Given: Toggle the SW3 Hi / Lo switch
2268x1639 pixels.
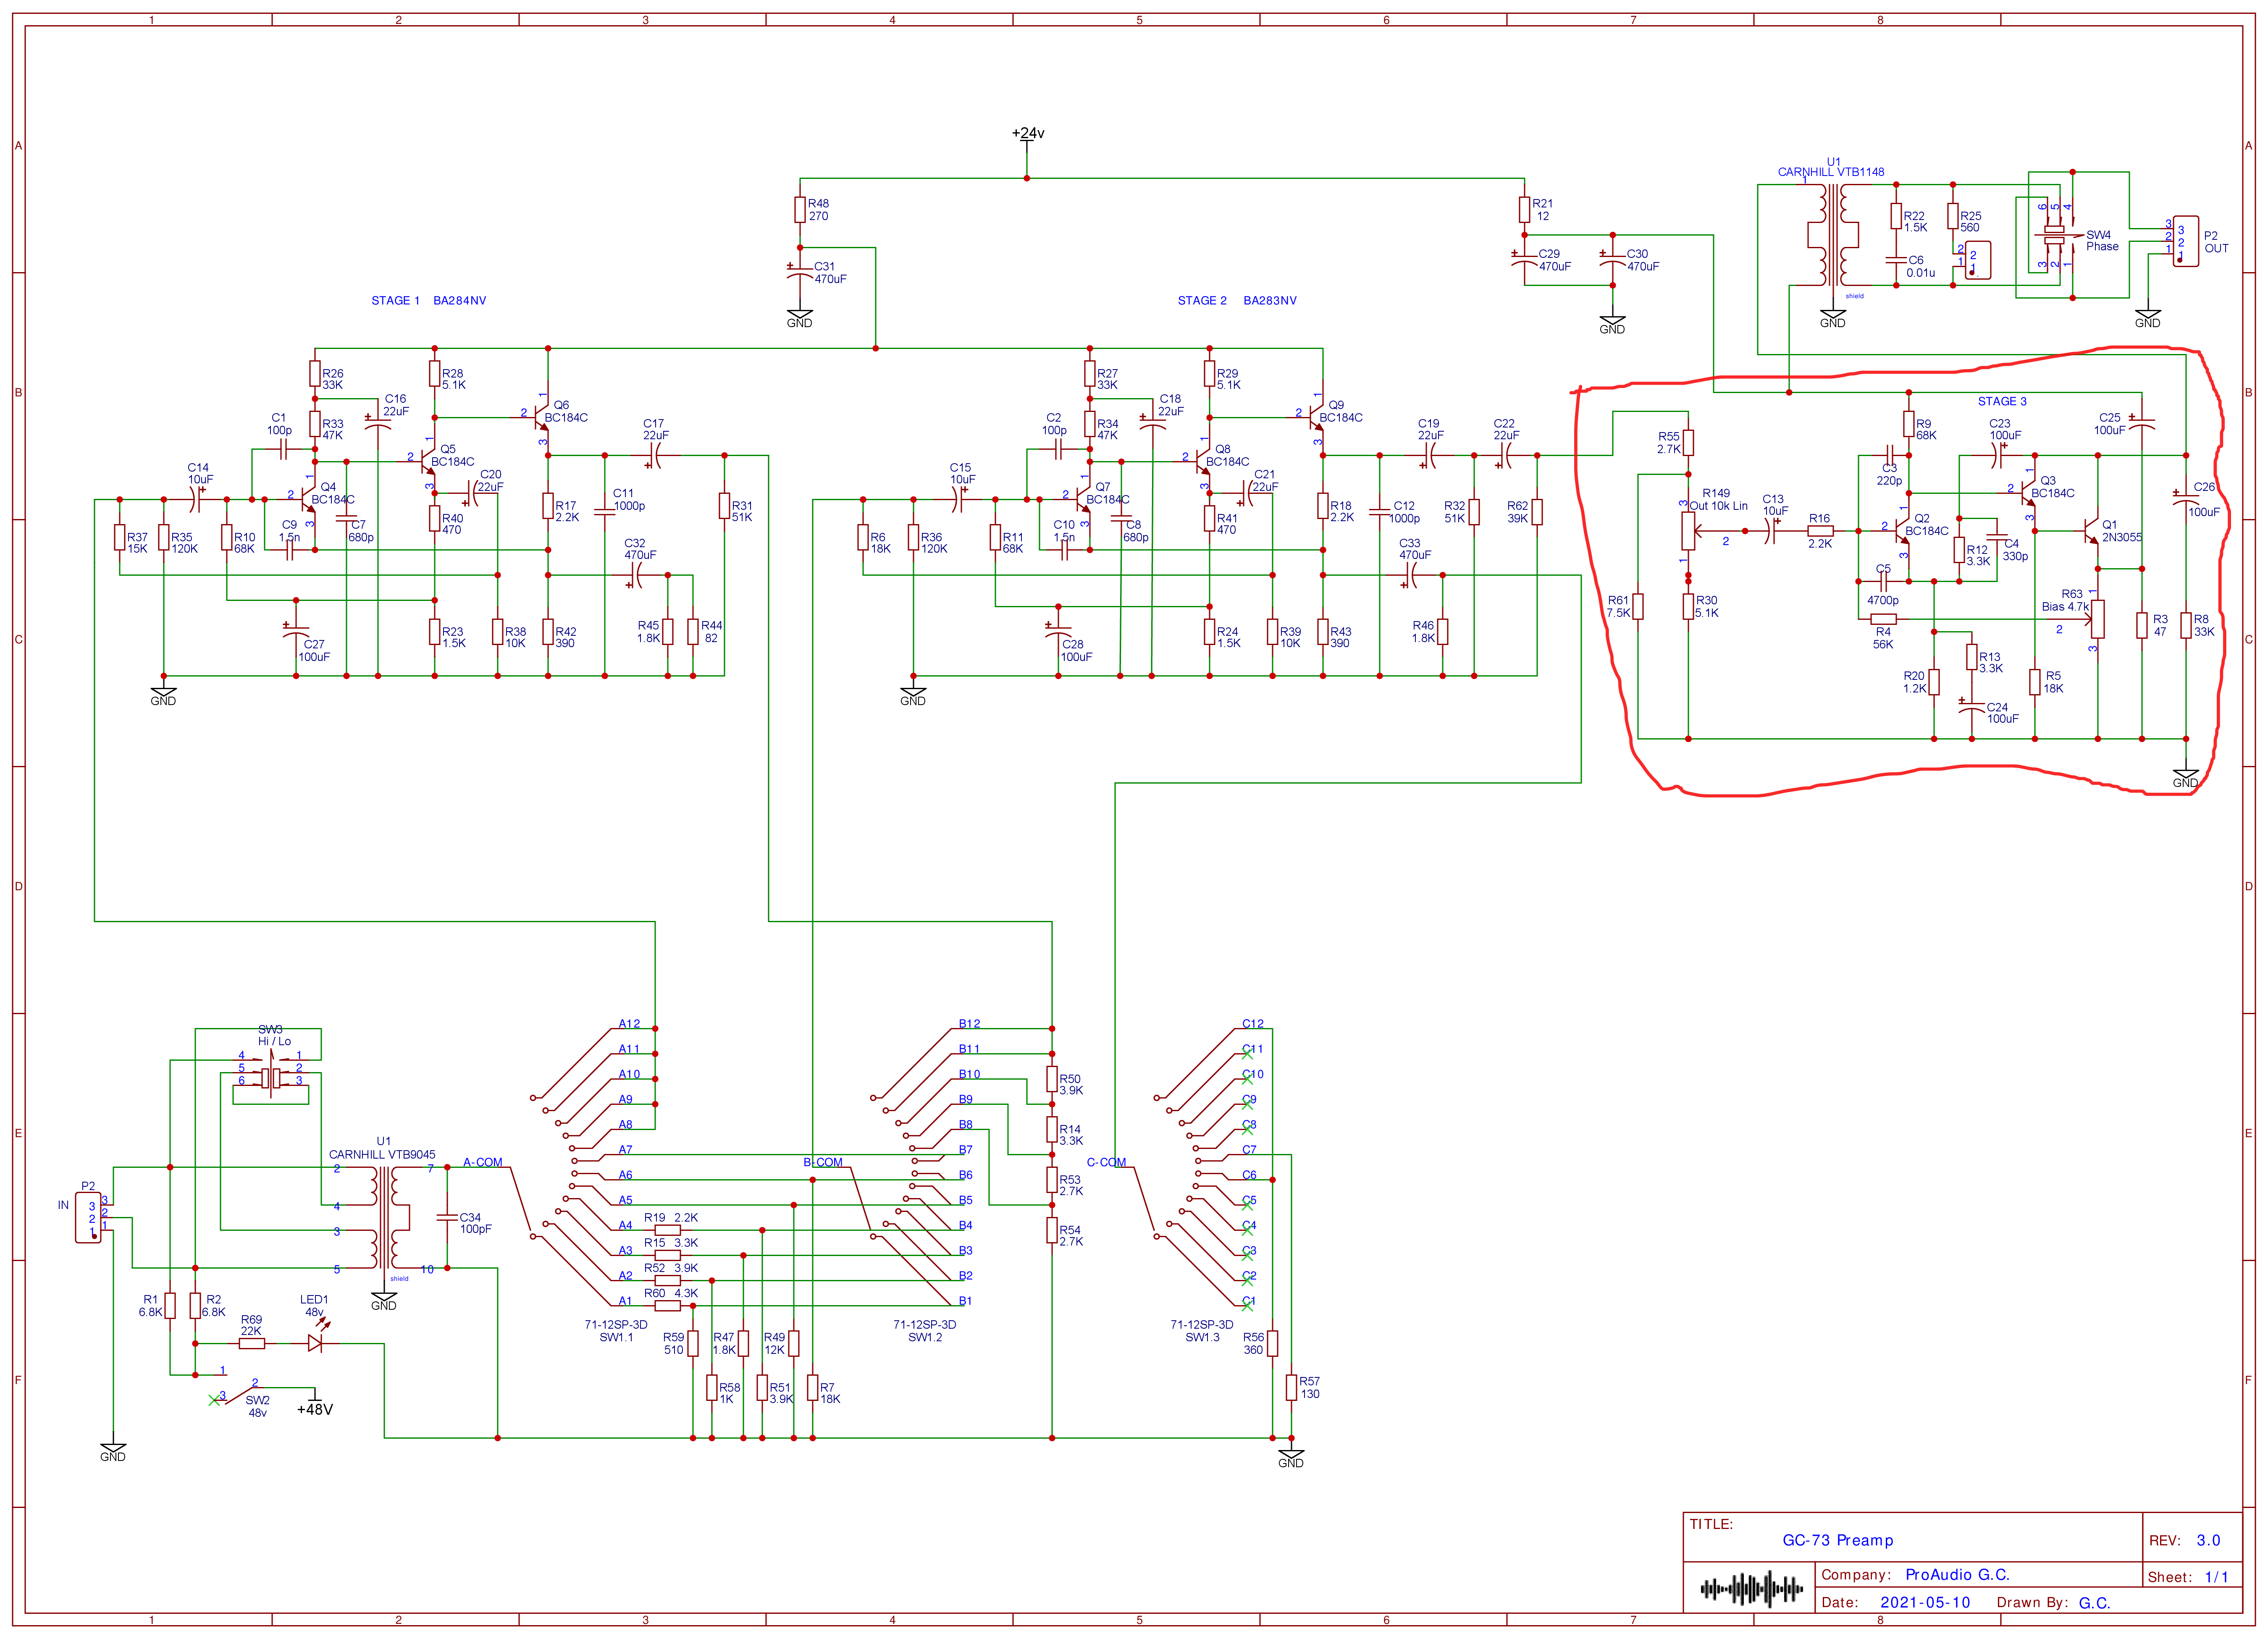Looking at the screenshot, I should pos(270,1077).
